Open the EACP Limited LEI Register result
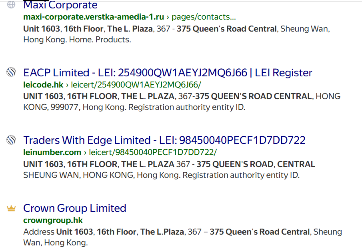 click(x=168, y=73)
